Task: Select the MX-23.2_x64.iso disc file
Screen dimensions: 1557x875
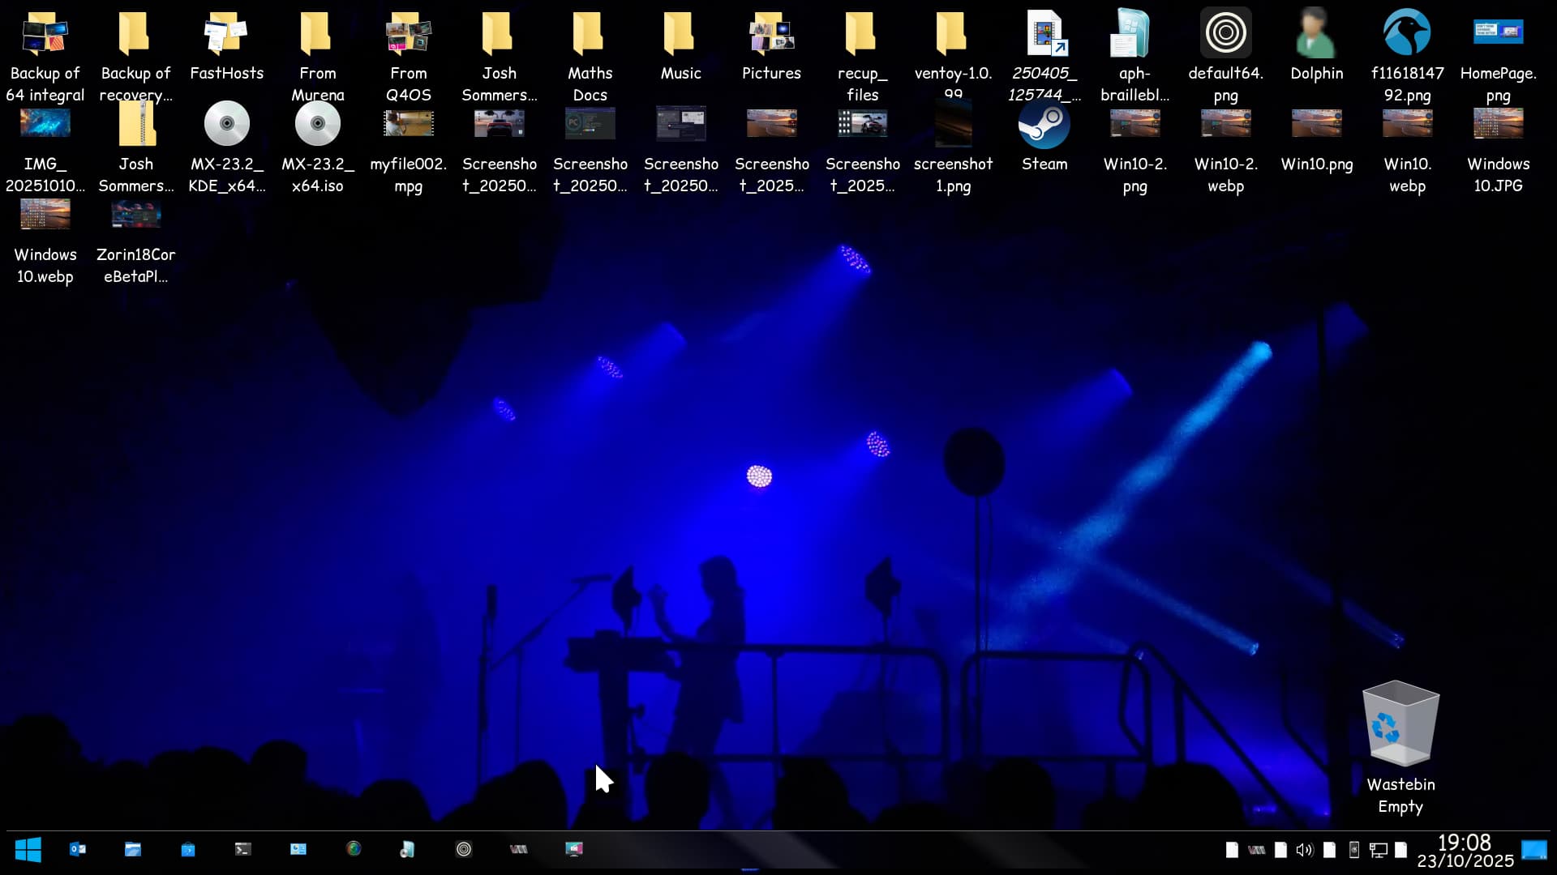Action: [x=318, y=147]
